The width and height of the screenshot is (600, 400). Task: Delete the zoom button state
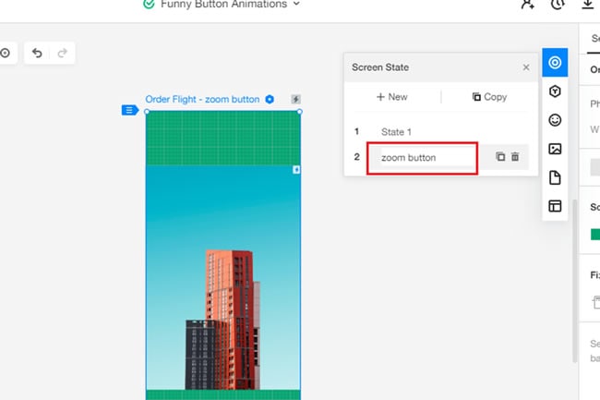515,156
